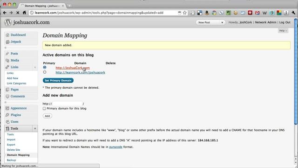Click JoshCork profile link

click(246, 22)
